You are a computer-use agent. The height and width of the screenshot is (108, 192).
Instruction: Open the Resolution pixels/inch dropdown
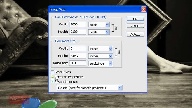(100, 64)
